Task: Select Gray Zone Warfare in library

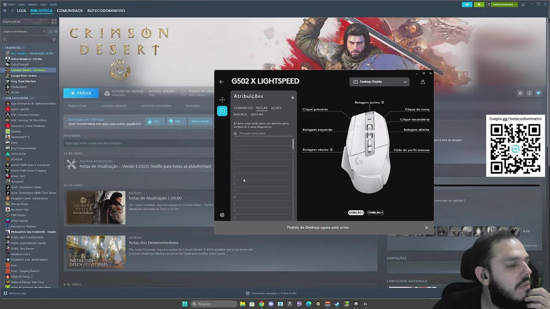Action: 23,81
